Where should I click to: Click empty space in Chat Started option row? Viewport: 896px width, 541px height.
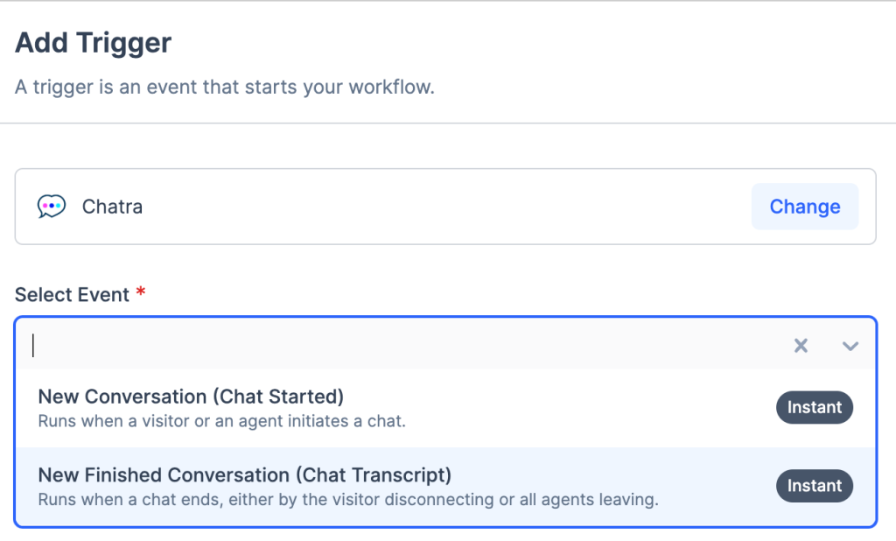569,407
